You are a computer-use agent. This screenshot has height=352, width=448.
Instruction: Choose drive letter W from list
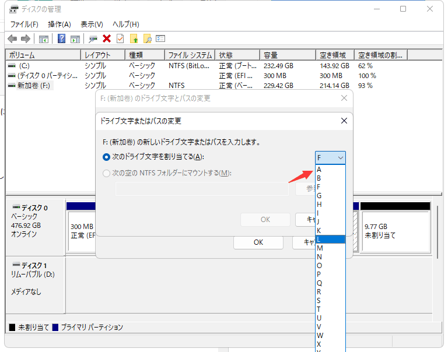point(330,336)
